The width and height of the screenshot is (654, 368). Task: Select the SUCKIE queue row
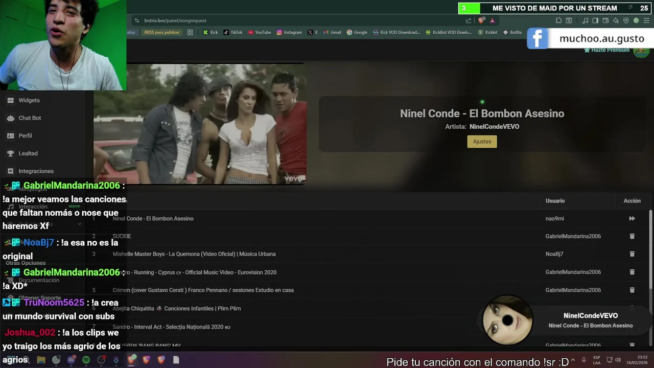coord(367,236)
